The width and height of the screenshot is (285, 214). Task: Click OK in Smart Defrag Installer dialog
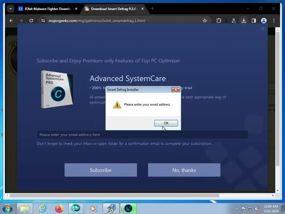[x=166, y=123]
